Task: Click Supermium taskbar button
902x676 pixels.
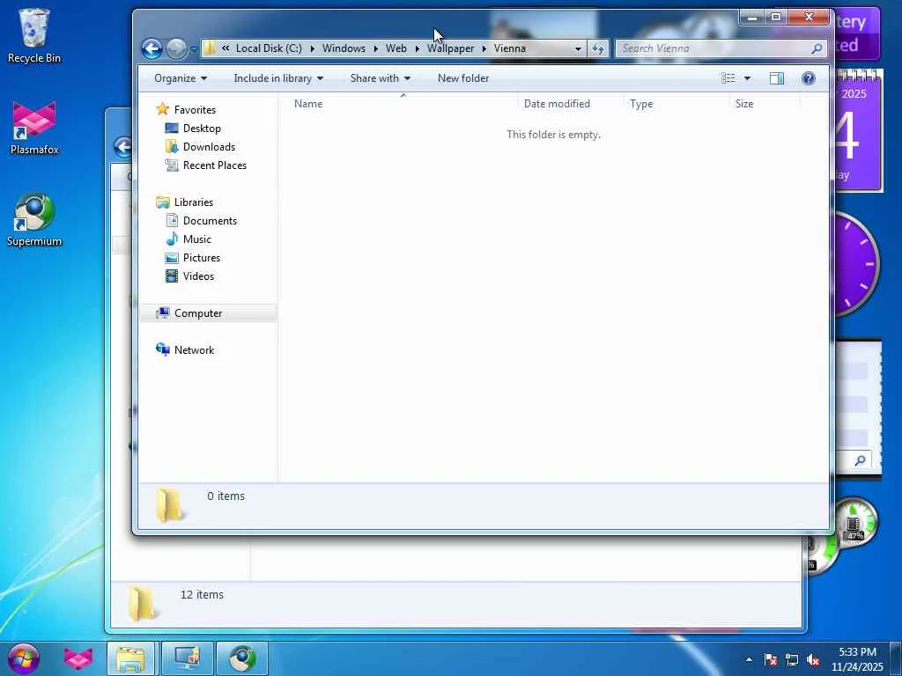Action: pos(242,658)
